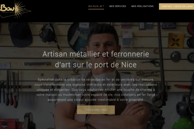Screen dimensions: 194x129
Task: Click the gold Contactez-moi button
Action: point(96,110)
